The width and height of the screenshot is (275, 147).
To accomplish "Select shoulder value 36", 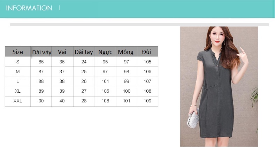I will click(x=62, y=62).
